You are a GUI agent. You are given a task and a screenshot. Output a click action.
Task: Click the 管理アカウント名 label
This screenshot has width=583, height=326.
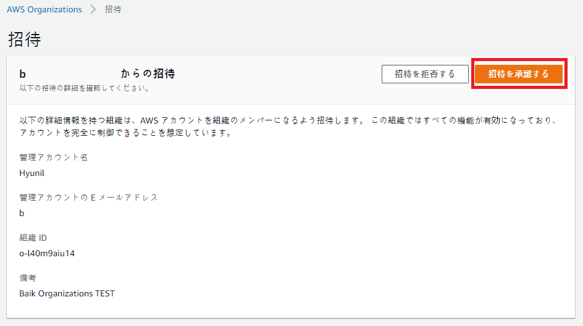click(54, 157)
